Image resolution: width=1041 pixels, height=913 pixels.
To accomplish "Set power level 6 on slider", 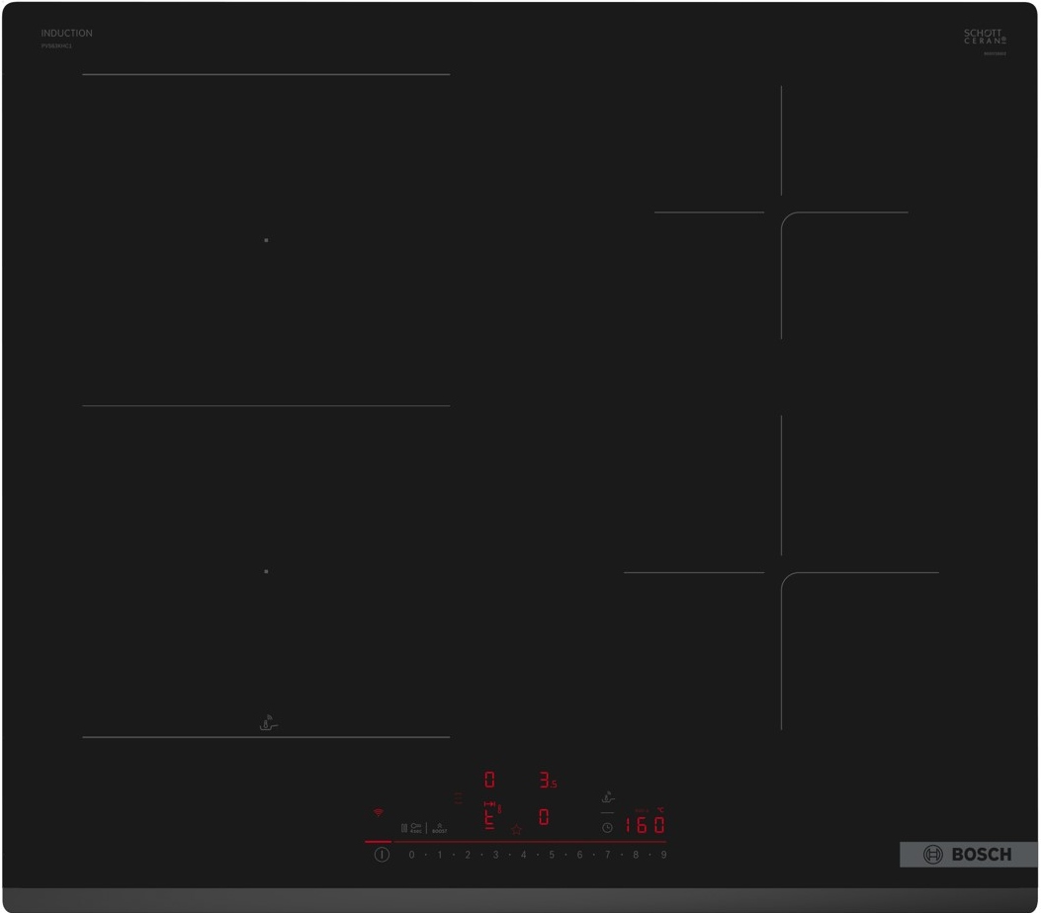I will pyautogui.click(x=579, y=855).
